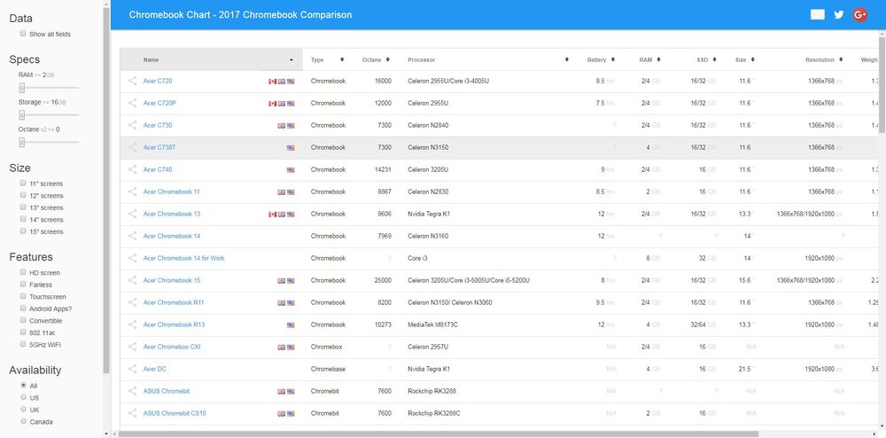886x438 pixels.
Task: Click the US flag in Acer Chromebook R13 row
Action: (291, 325)
